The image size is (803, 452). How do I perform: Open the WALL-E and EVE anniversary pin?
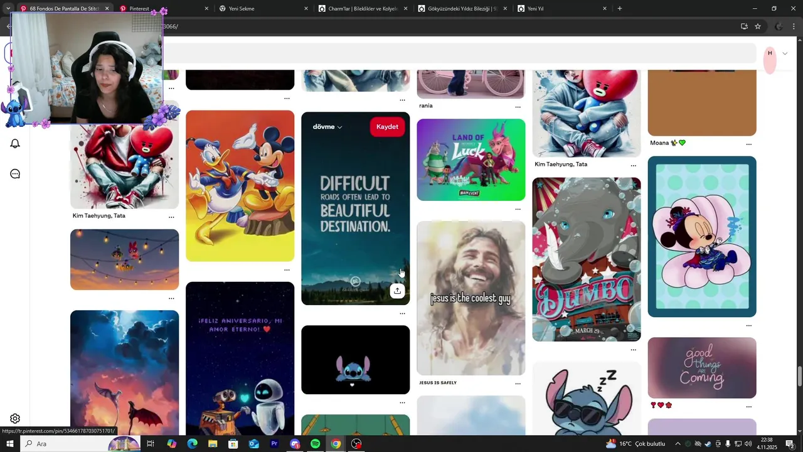240,358
